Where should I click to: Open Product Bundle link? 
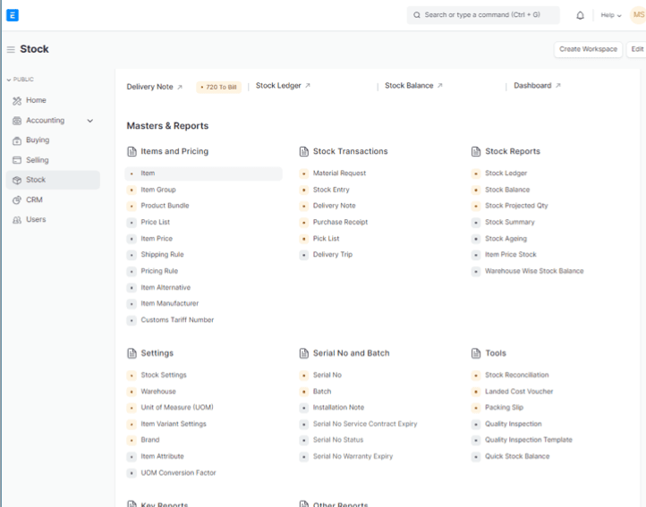tap(165, 206)
